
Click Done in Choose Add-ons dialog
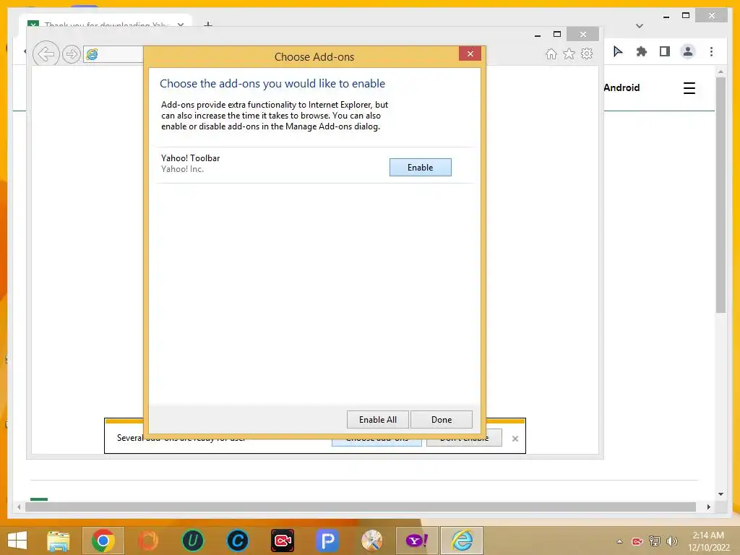click(442, 420)
